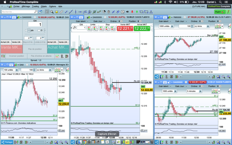Click share icon in YMXXXX chart bottom bar

click(156, 77)
